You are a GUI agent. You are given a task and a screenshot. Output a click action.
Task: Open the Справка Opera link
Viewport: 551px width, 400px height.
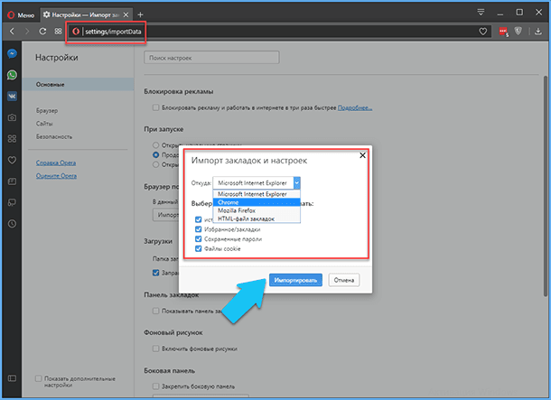pos(56,163)
